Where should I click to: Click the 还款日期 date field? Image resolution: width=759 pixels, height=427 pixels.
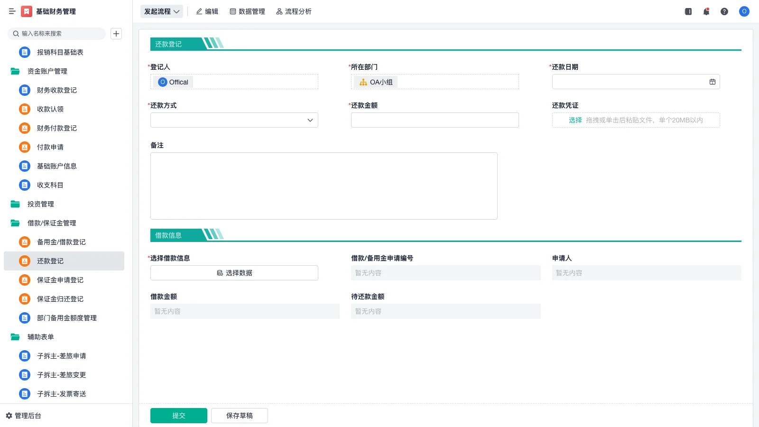[636, 82]
